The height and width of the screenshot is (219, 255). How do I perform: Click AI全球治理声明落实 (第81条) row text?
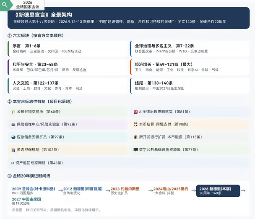tap(164, 112)
